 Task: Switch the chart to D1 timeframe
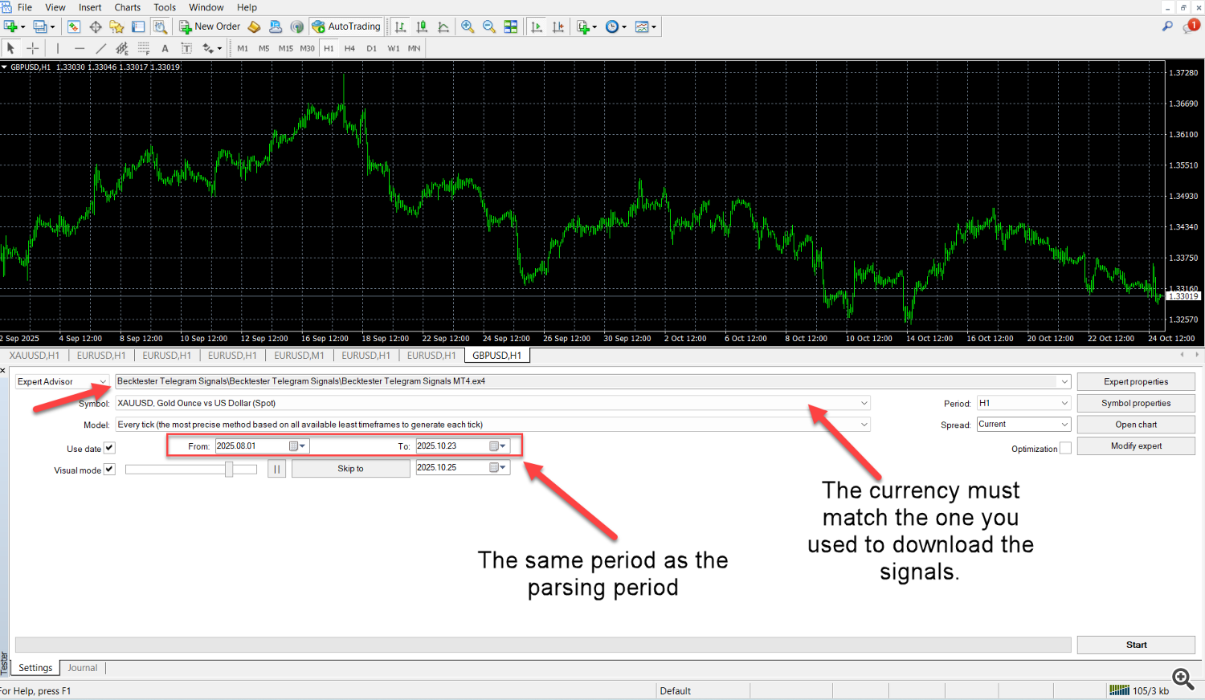click(x=371, y=48)
